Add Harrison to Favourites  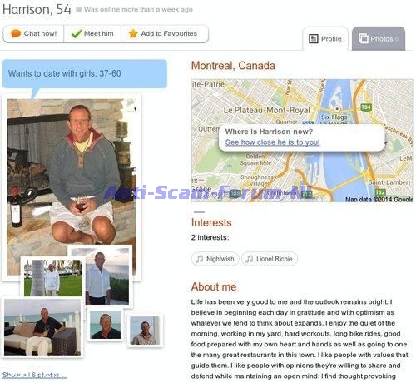(x=165, y=34)
